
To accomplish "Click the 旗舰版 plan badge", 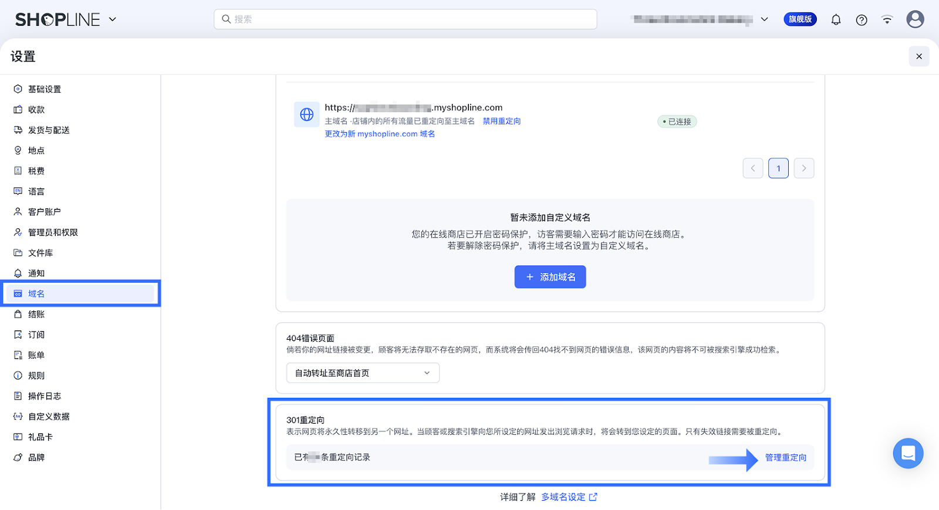I will 800,19.
